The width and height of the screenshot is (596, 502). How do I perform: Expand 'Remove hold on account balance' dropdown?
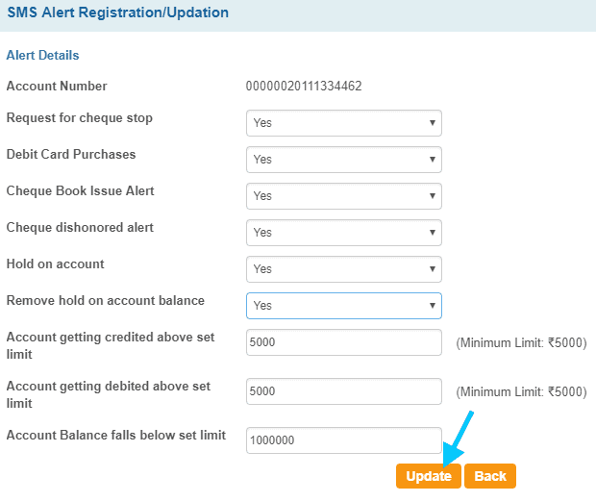click(343, 306)
